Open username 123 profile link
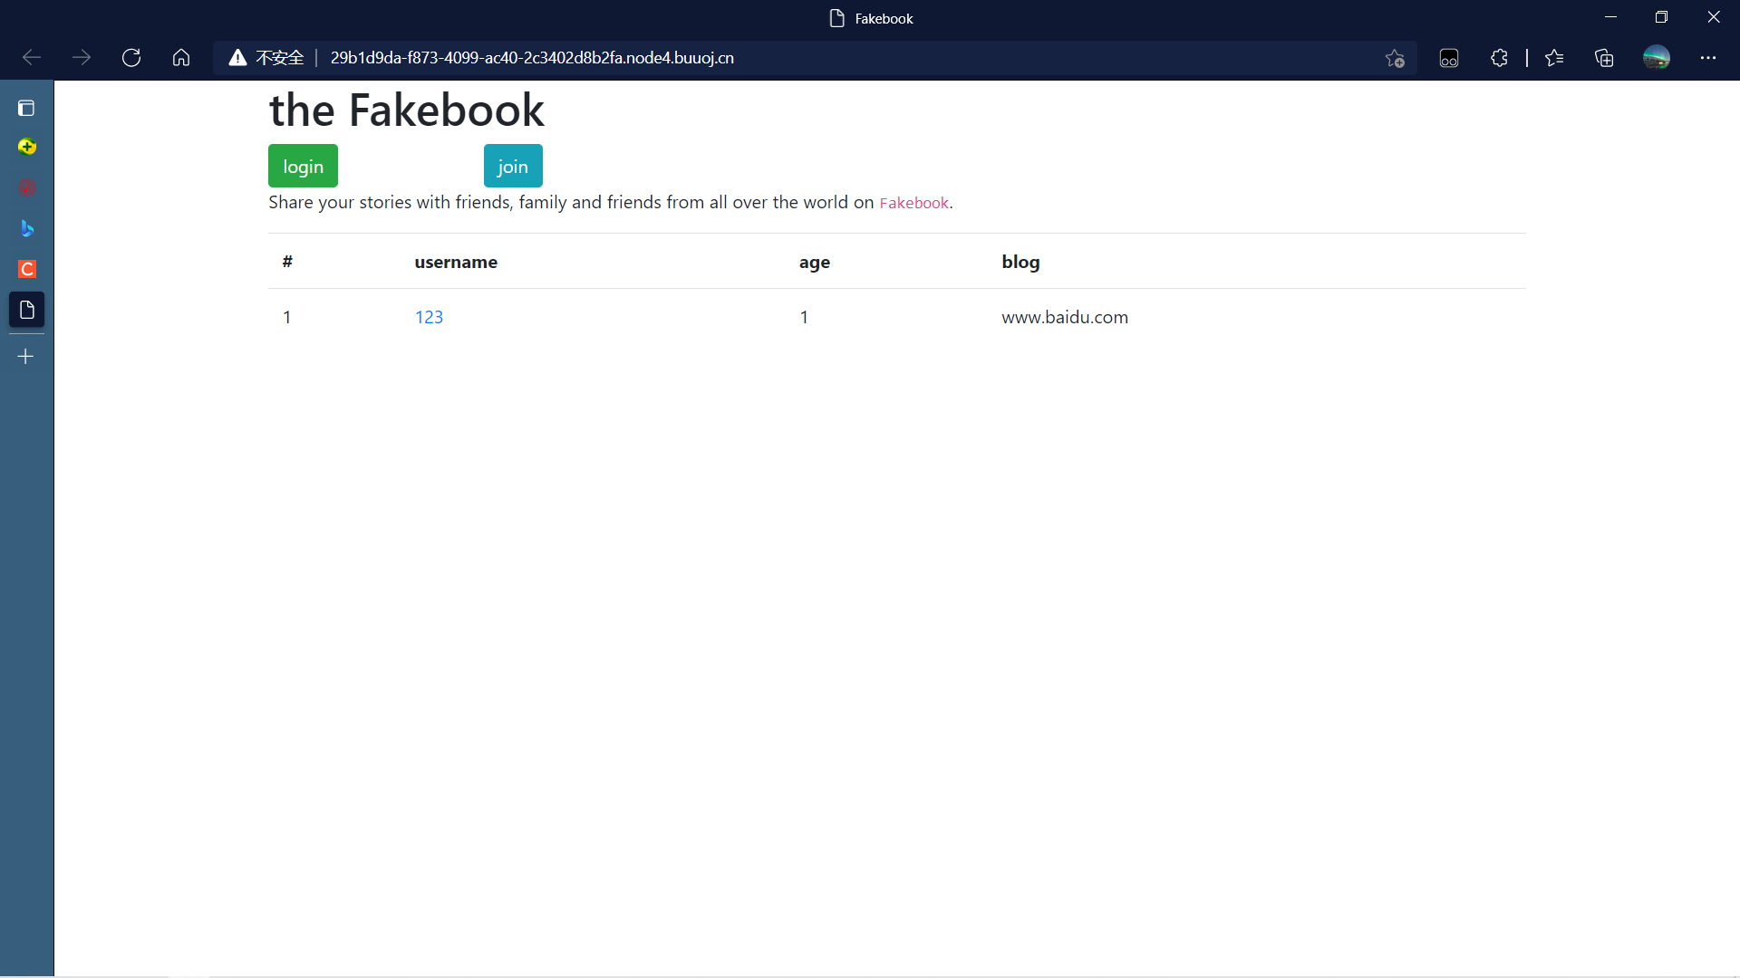 click(x=429, y=317)
